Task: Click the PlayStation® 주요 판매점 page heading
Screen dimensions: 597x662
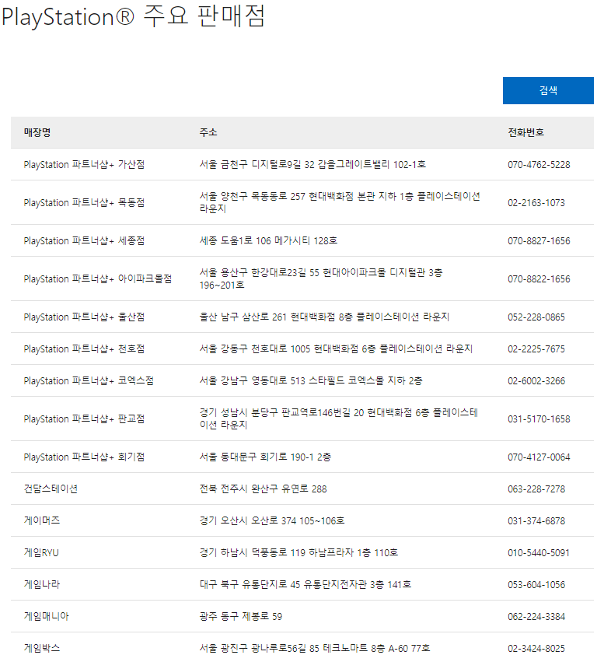Action: tap(134, 17)
